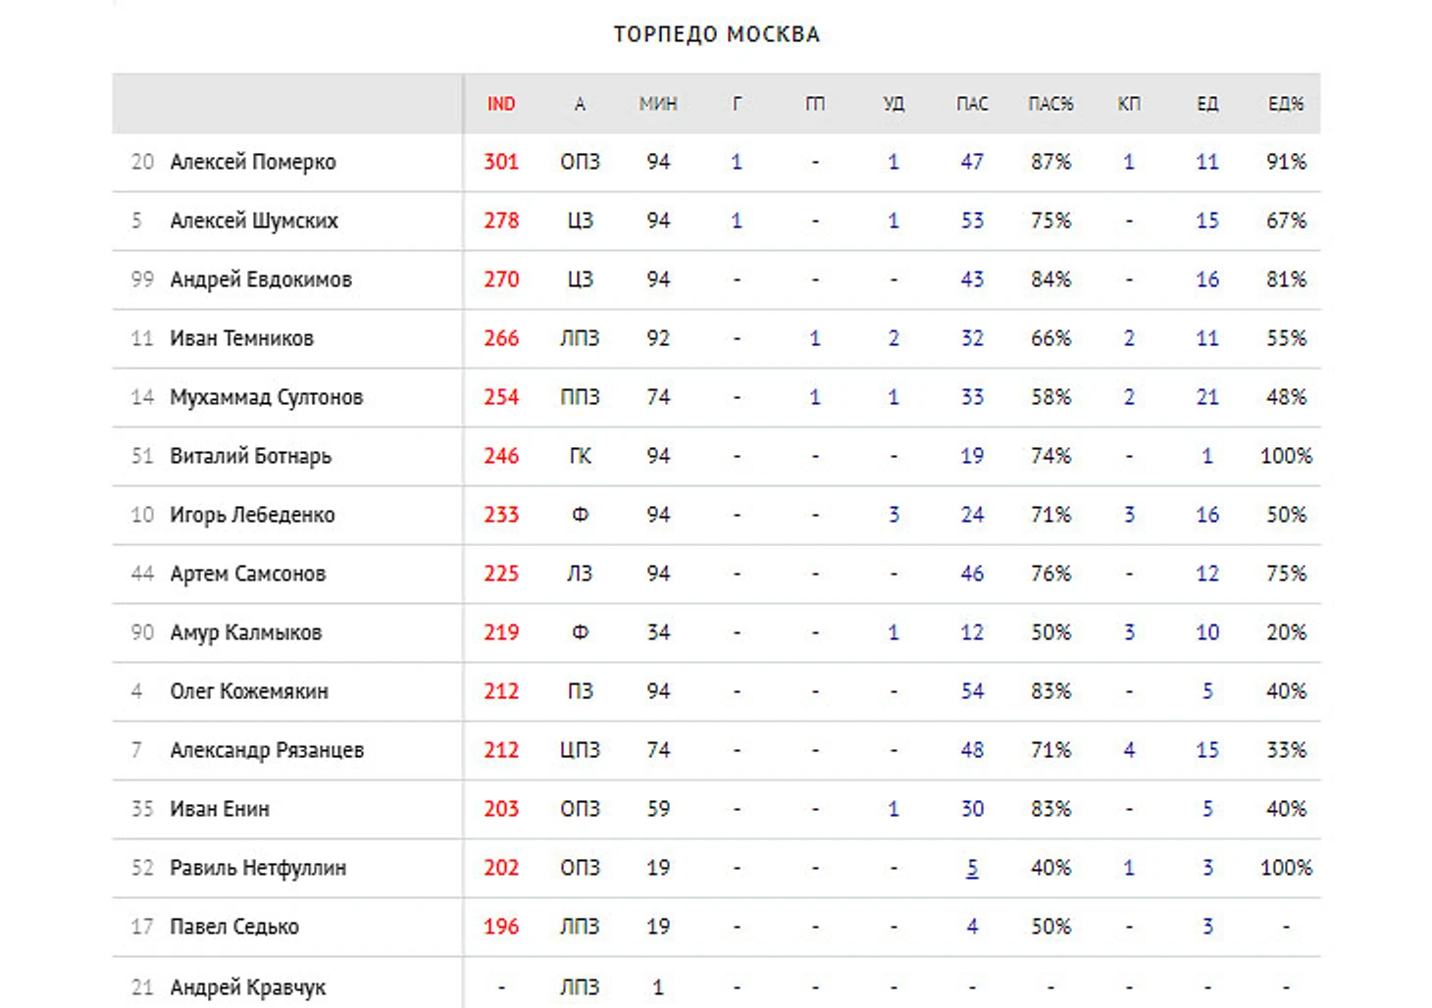Image resolution: width=1432 pixels, height=1008 pixels.
Task: Click the ЕД% column header
Action: (x=1286, y=104)
